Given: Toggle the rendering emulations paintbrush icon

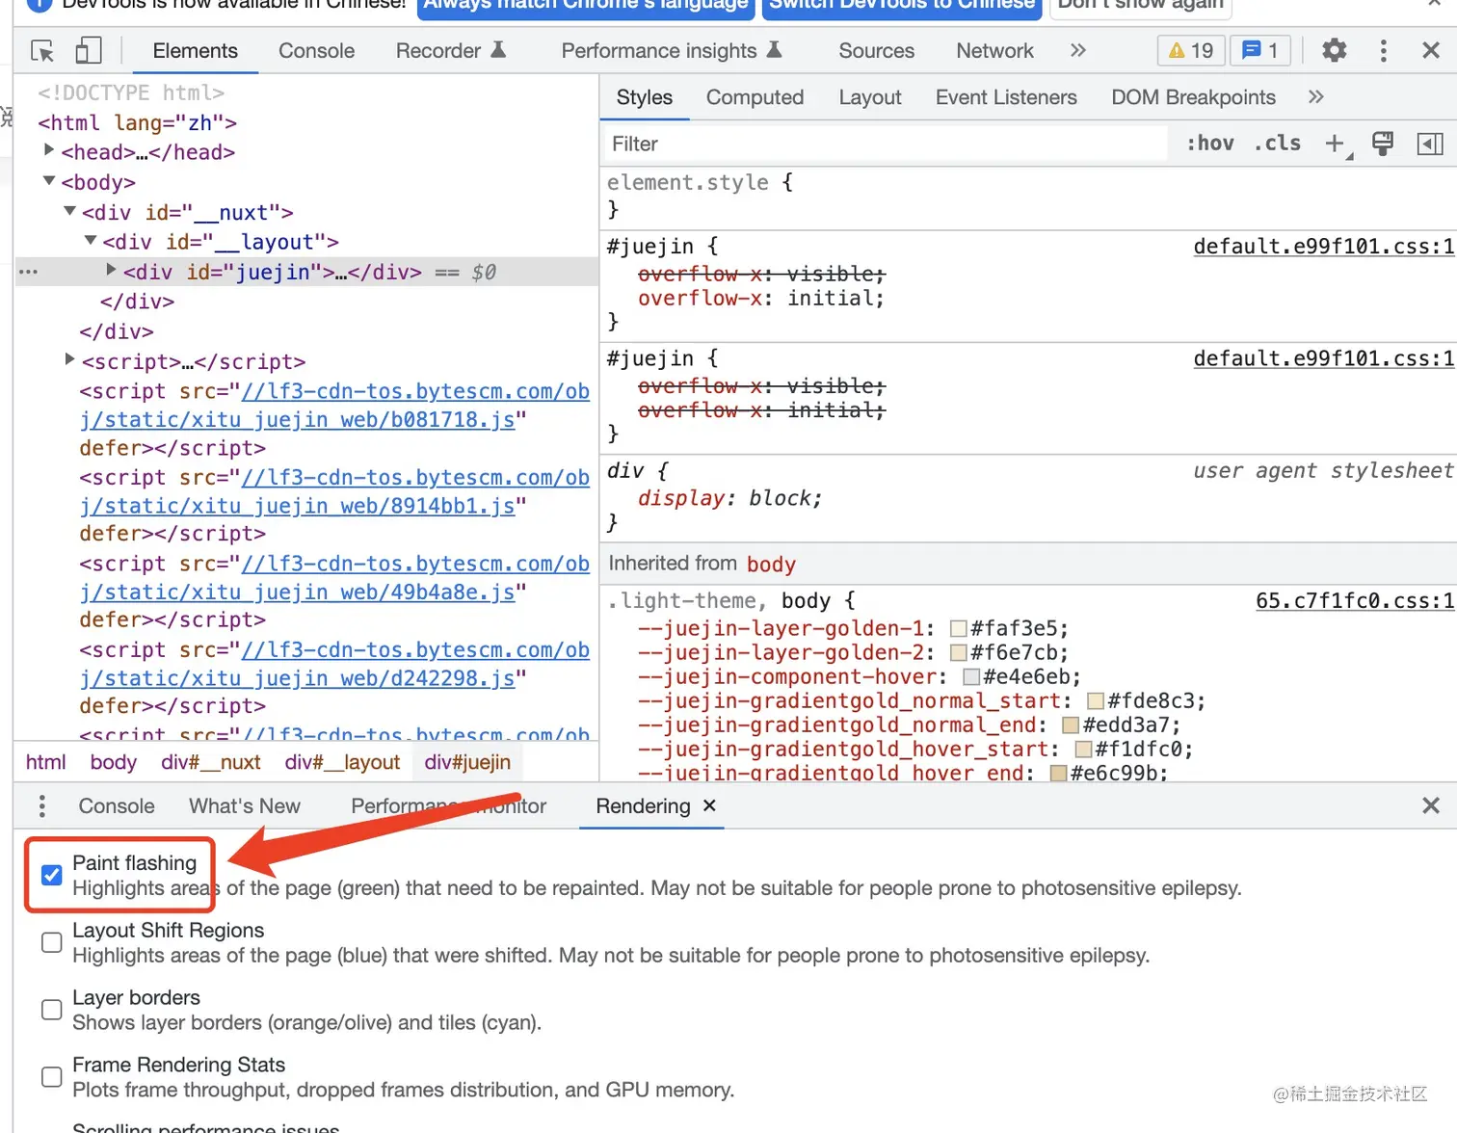Looking at the screenshot, I should (1383, 144).
